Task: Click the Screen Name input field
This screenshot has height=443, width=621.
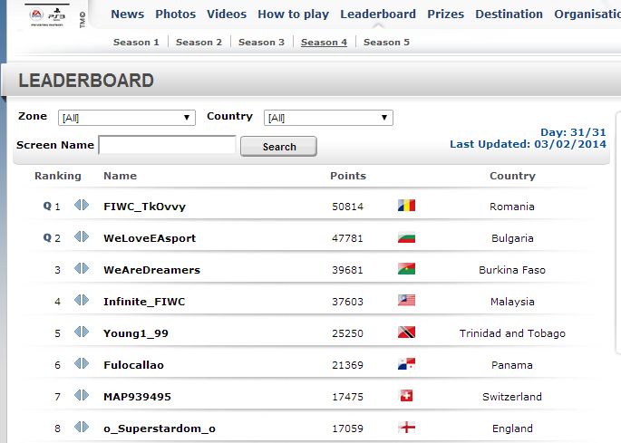Action: [x=167, y=145]
